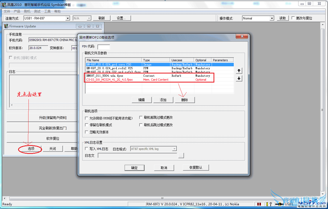Image resolution: width=328 pixels, height=209 pixels.
Task: Open the 日志格式 dropdown
Action: 153,149
